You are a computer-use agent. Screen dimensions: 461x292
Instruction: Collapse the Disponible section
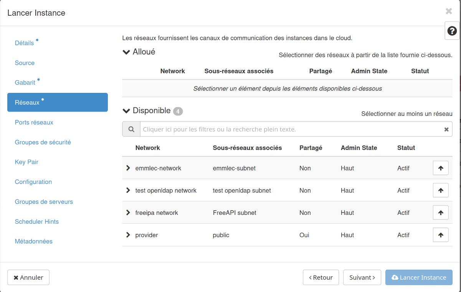pyautogui.click(x=126, y=111)
